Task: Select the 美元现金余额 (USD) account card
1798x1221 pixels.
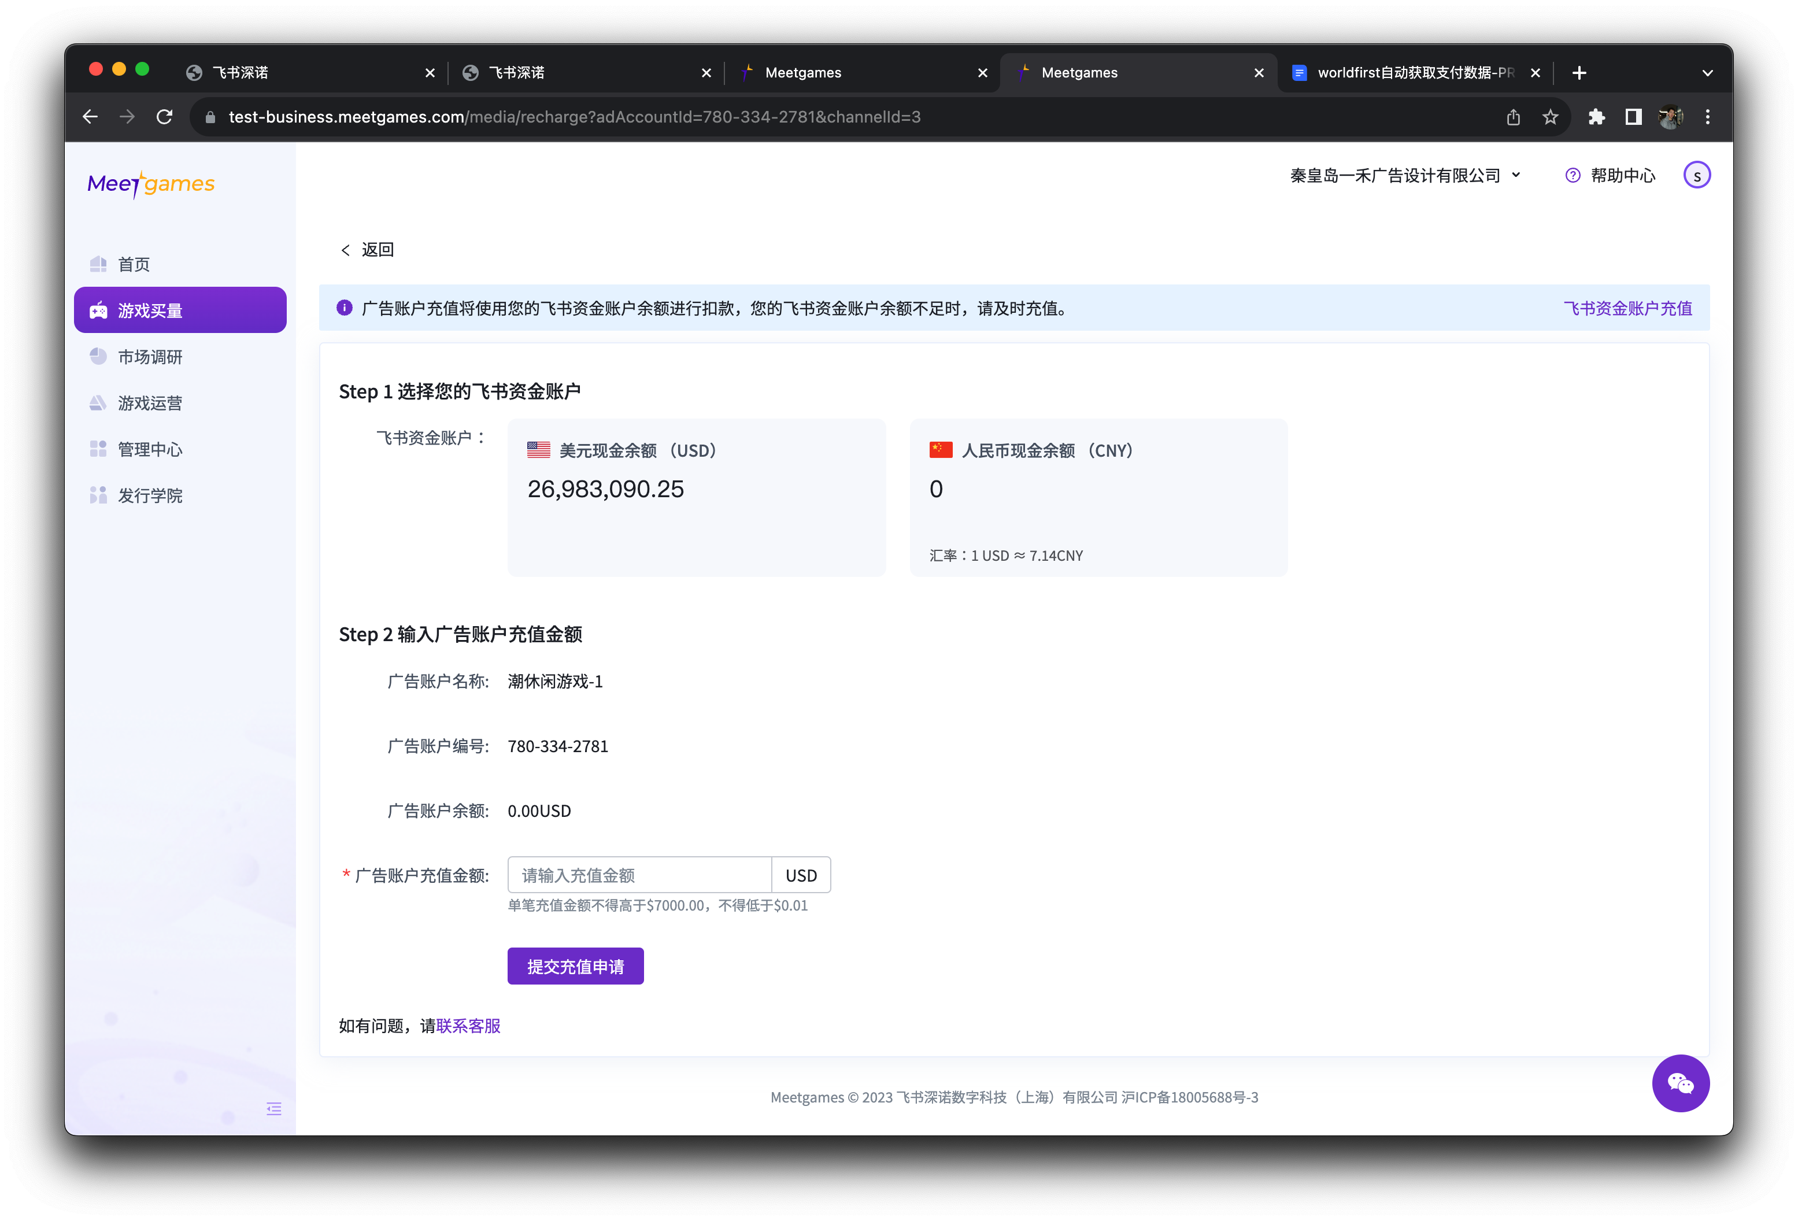Action: click(x=696, y=497)
